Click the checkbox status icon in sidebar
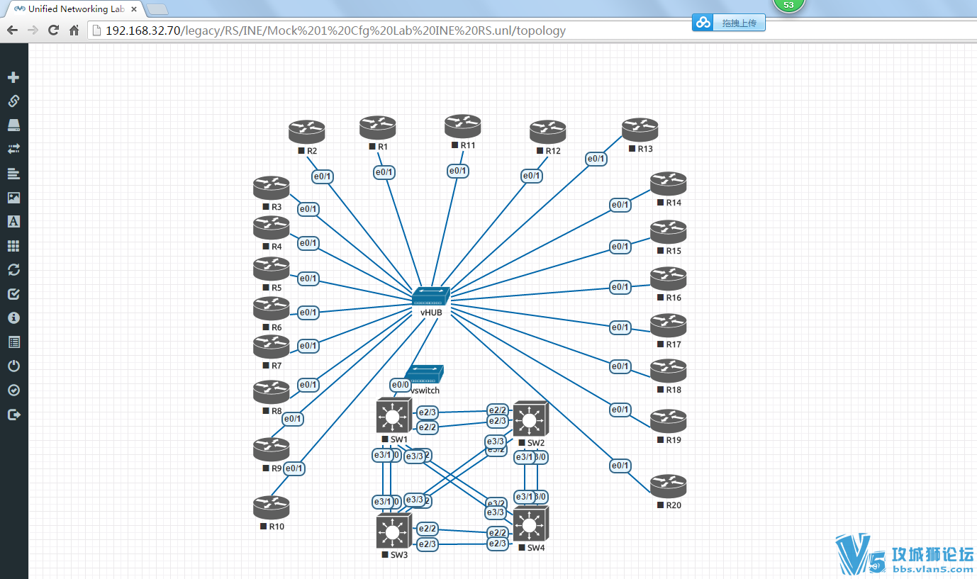 pos(13,294)
